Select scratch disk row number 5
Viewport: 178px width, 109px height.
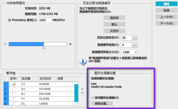point(6,103)
